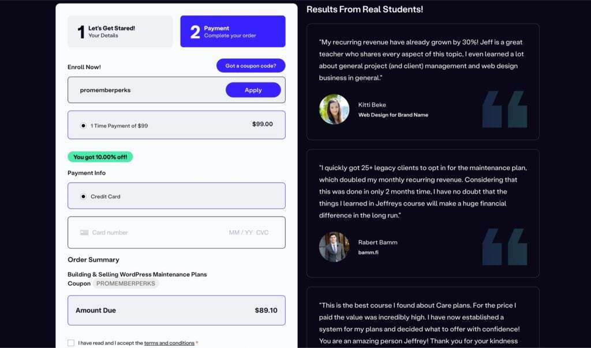
Task: Click the bamm.fi text
Action: point(368,252)
